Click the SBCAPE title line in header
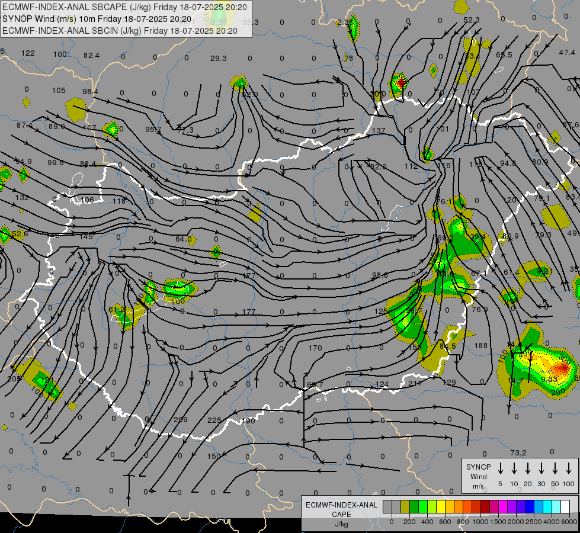The image size is (580, 533). pyautogui.click(x=124, y=7)
